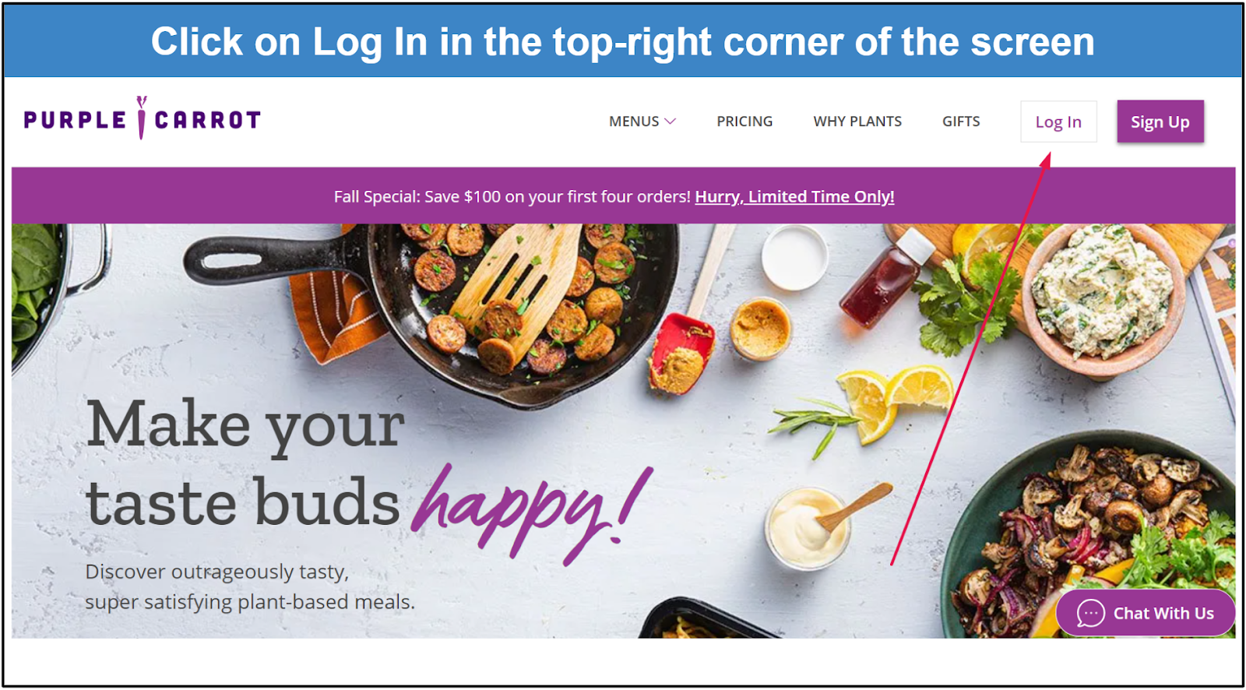Click the chat bubble icon
Image resolution: width=1246 pixels, height=690 pixels.
pos(1090,614)
